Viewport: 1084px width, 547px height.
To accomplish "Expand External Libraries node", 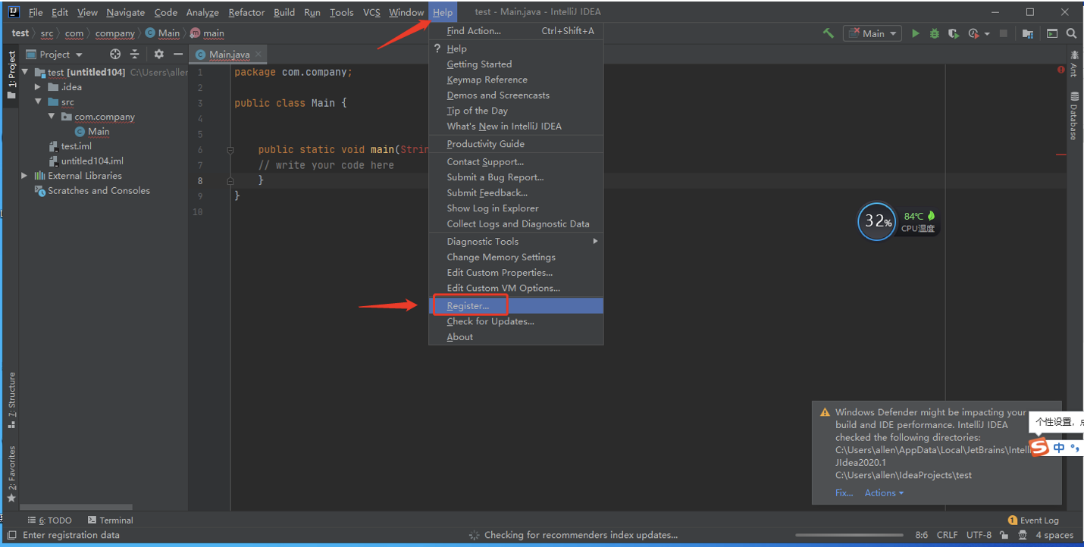I will point(25,176).
